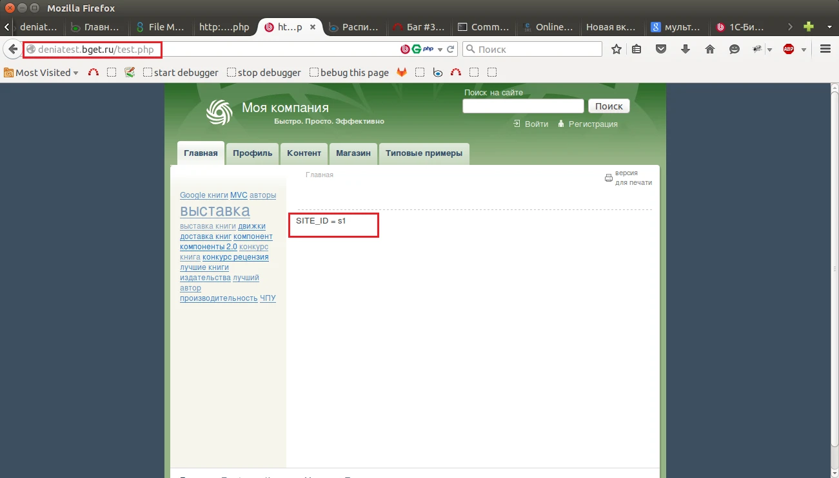Expand the Adblock Plus dropdown arrow
Viewport: 839px width, 478px height.
pyautogui.click(x=804, y=50)
